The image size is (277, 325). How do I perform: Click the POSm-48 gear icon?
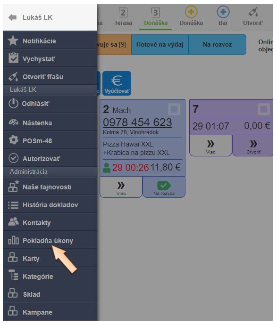[x=14, y=140]
